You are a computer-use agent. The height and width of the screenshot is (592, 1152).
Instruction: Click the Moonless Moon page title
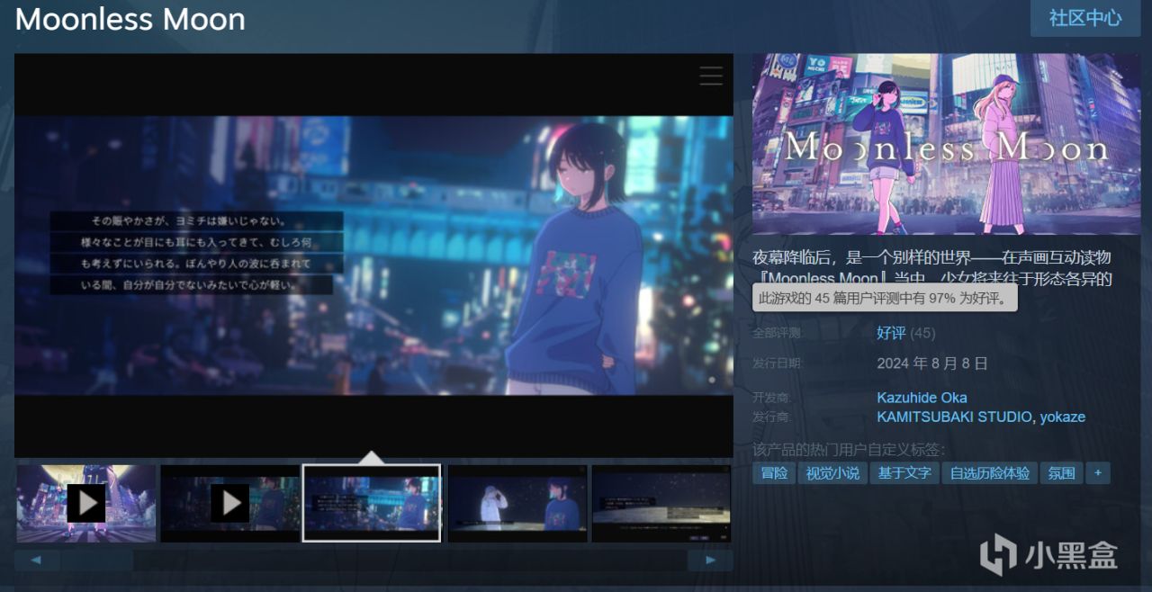pyautogui.click(x=130, y=19)
